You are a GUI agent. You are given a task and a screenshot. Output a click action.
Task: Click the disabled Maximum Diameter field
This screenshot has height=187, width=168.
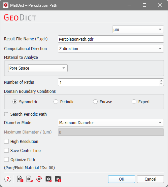click(111, 132)
